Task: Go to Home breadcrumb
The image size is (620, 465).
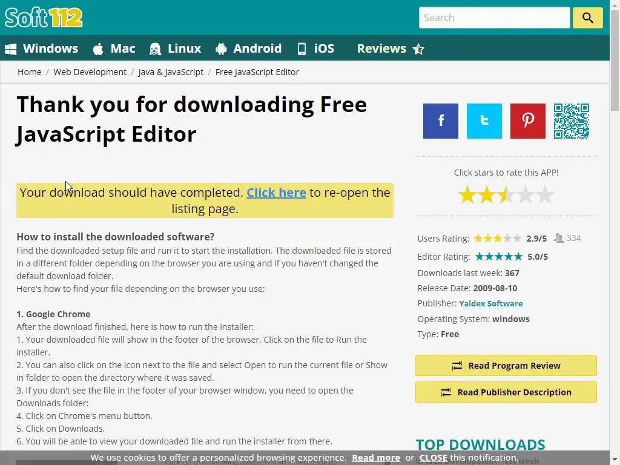Action: point(30,72)
